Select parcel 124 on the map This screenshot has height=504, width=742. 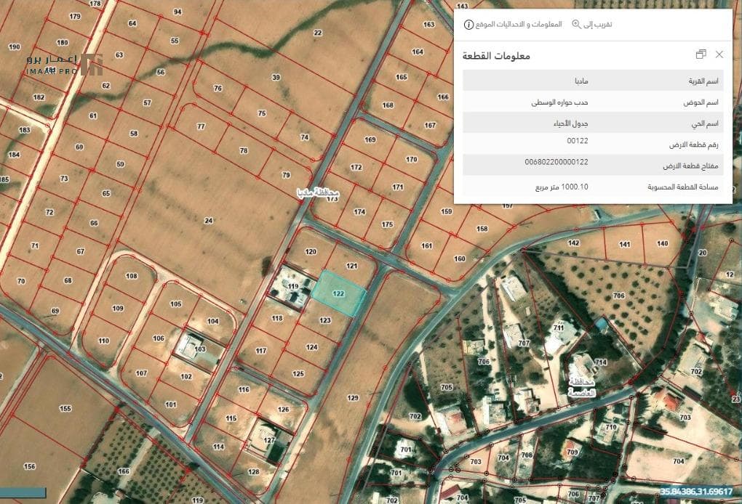pos(312,346)
